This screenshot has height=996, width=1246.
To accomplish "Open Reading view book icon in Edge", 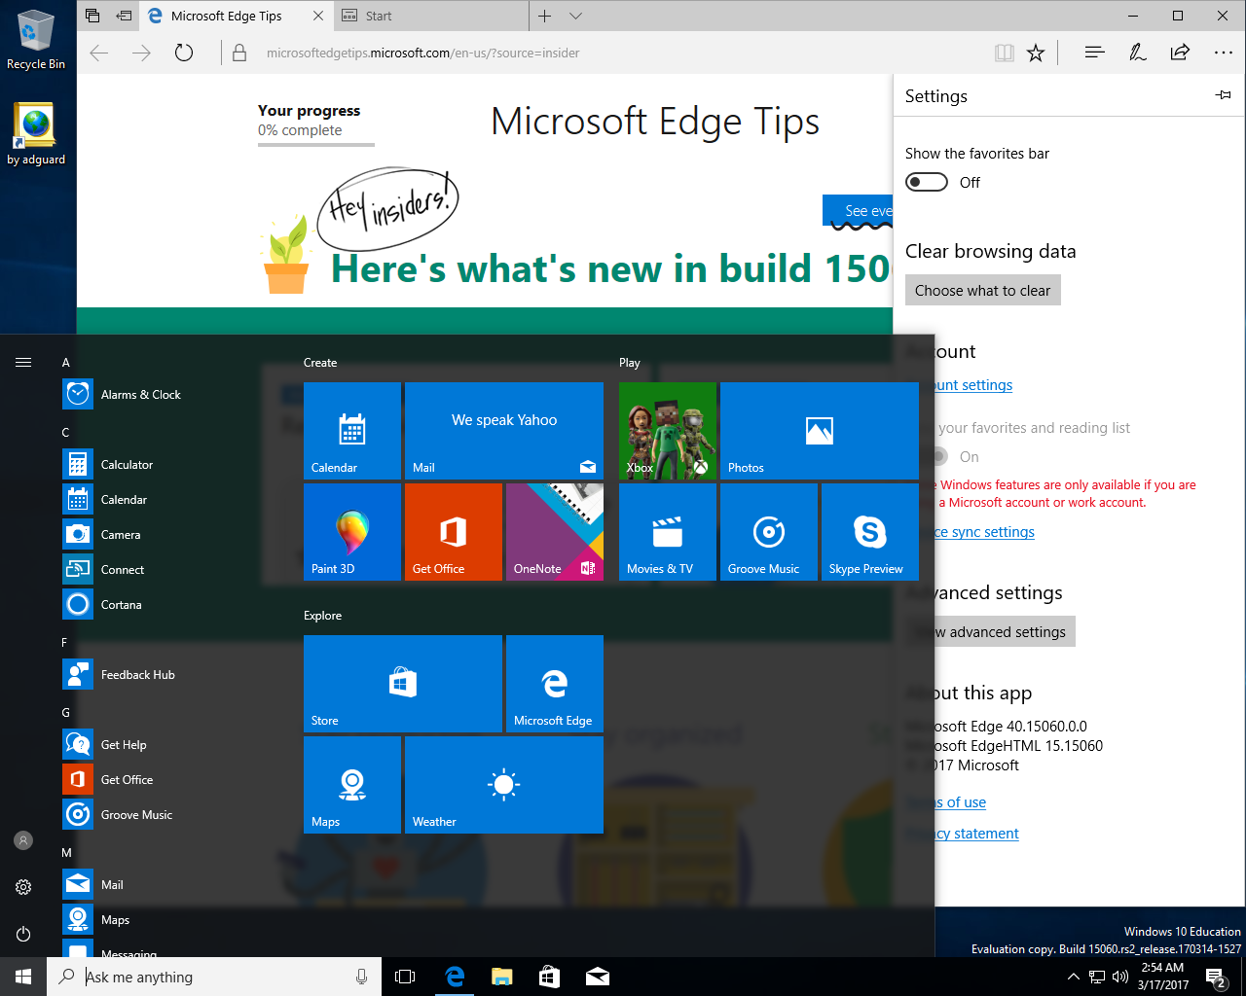I will point(1005,53).
